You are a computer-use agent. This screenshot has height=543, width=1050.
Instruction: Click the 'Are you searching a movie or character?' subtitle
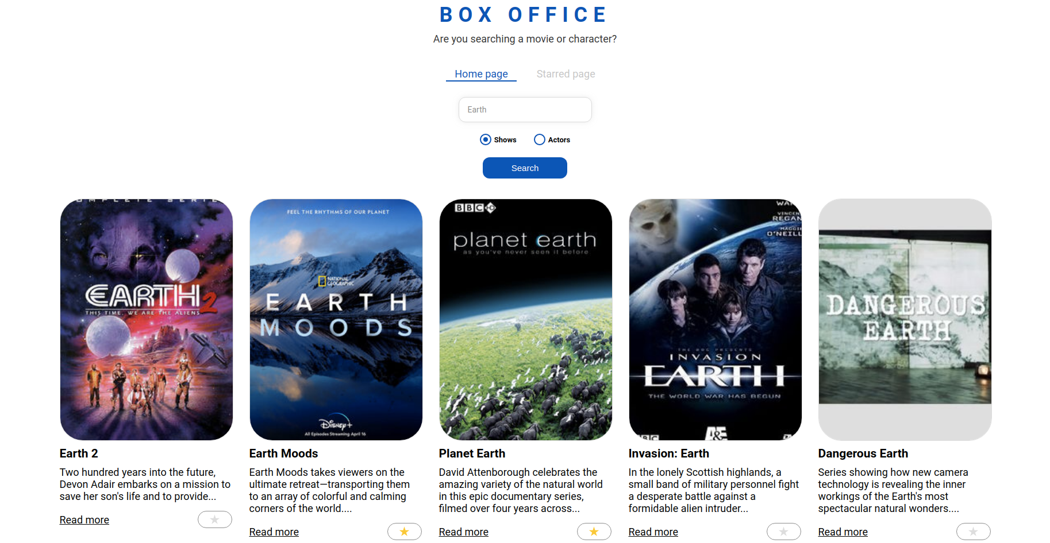point(525,39)
